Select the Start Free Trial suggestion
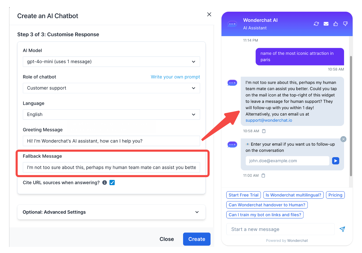This screenshot has height=253, width=362. 243,195
